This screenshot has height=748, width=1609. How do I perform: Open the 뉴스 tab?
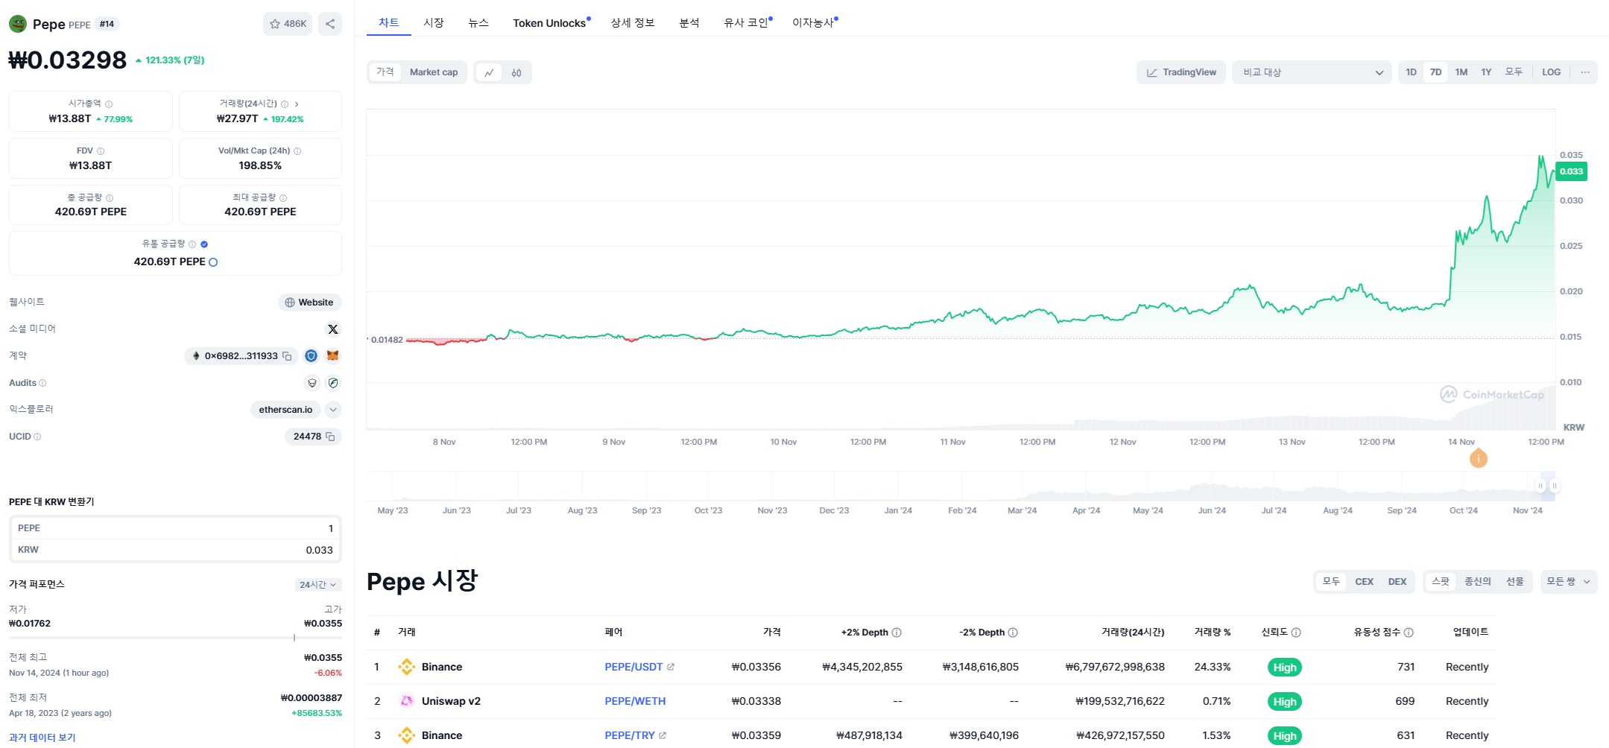click(x=478, y=22)
